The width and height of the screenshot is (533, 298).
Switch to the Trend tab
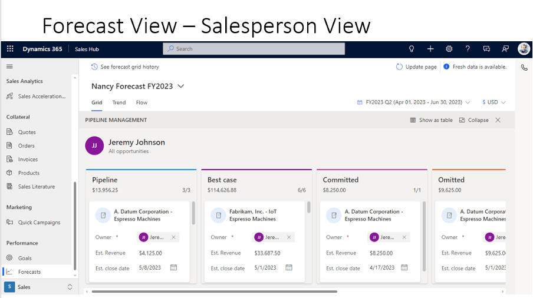[119, 102]
